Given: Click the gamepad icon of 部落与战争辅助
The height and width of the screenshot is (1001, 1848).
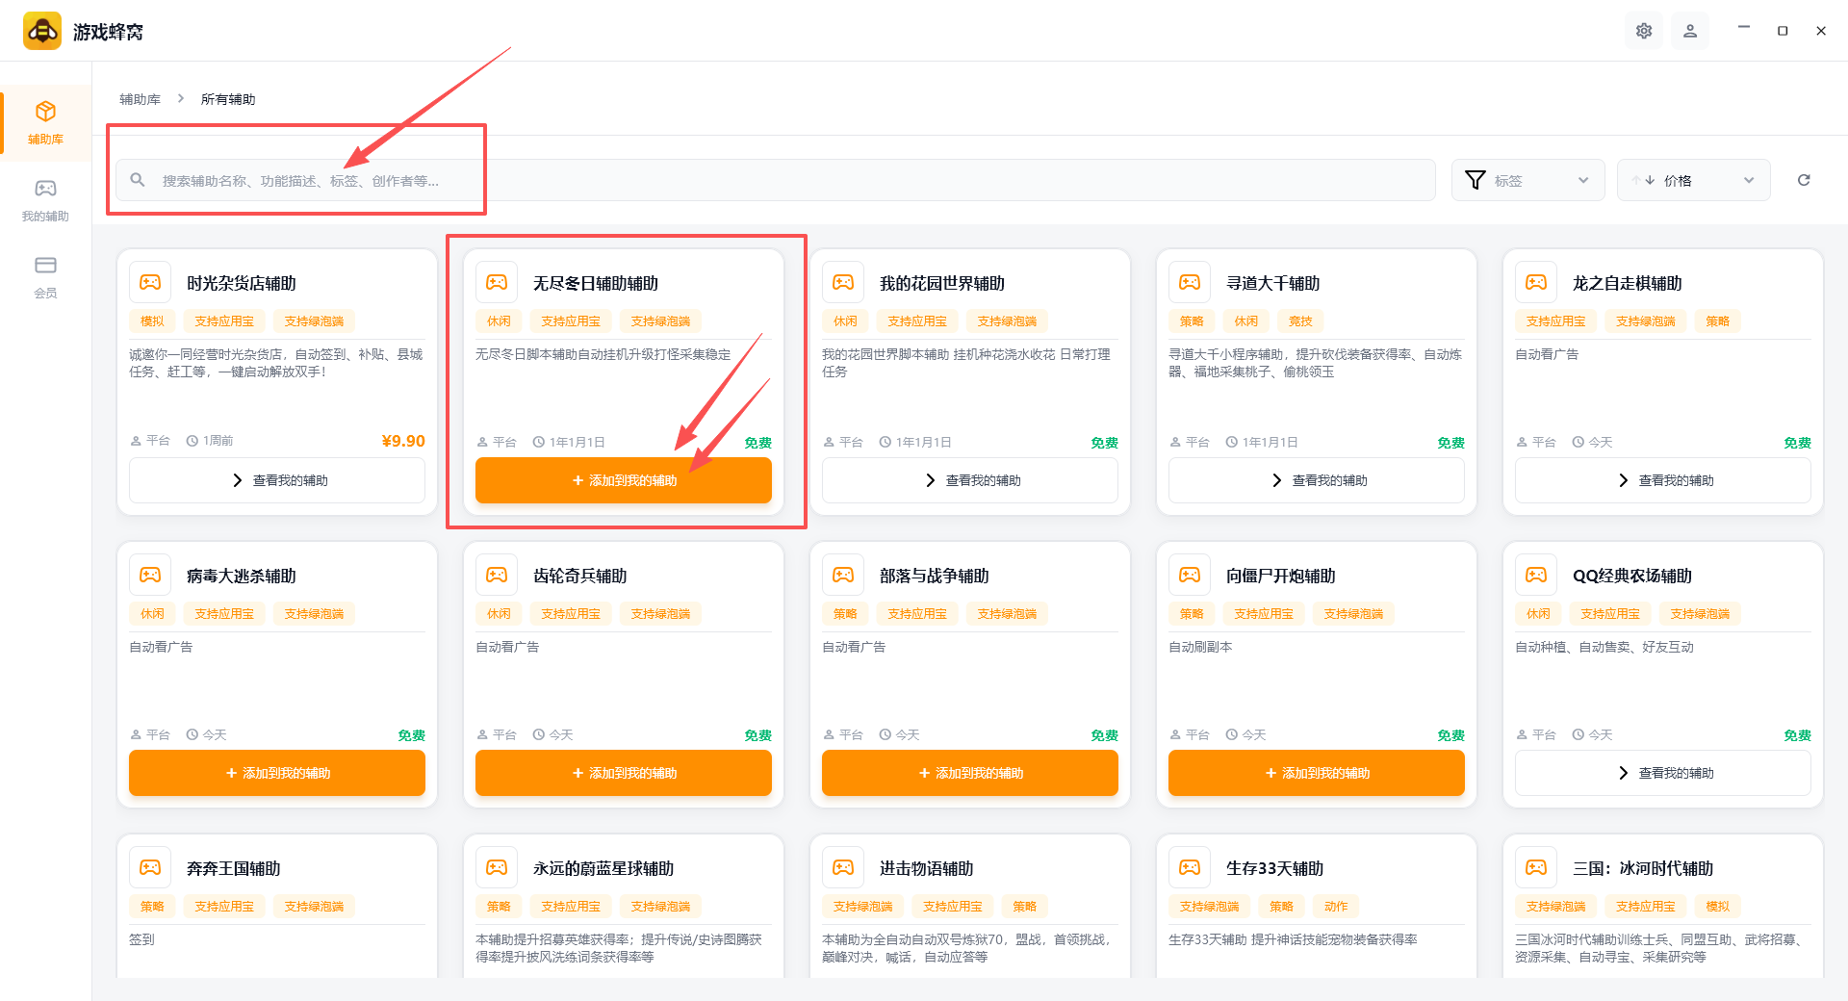Looking at the screenshot, I should tap(843, 575).
